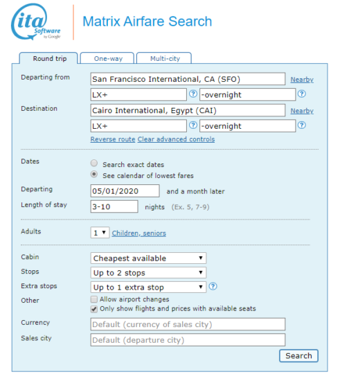Click Clear advanced controls link
Screen dimensions: 340x381
coord(176,139)
